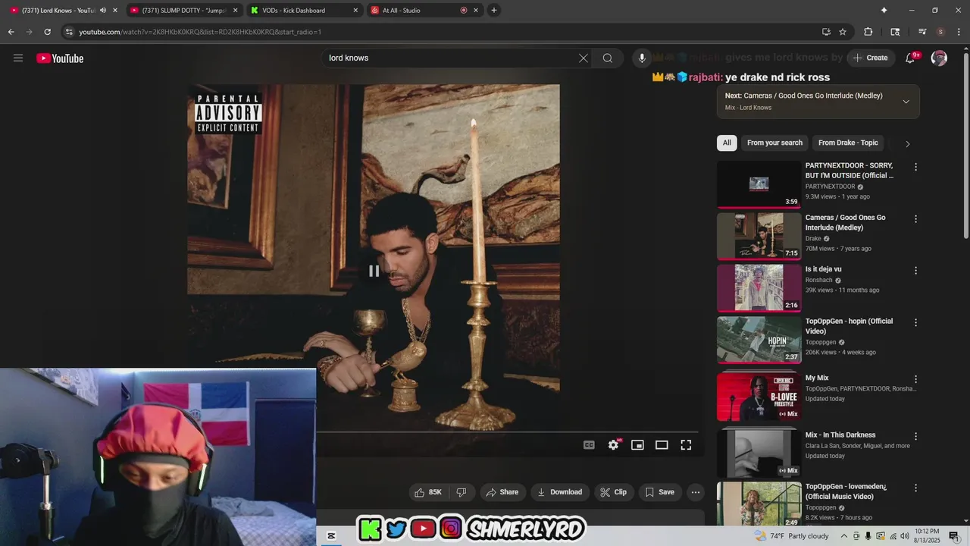Open more actions ellipsis under video
The height and width of the screenshot is (546, 970).
696,492
